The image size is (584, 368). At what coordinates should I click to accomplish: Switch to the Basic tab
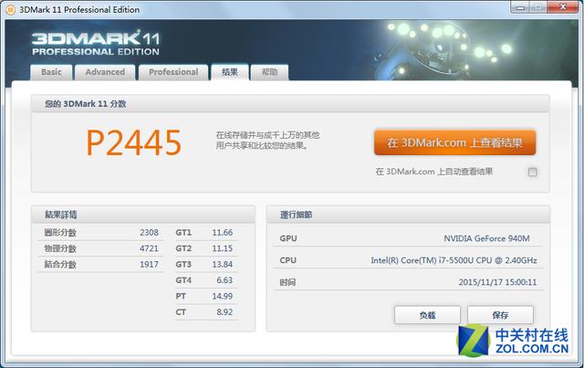point(51,72)
